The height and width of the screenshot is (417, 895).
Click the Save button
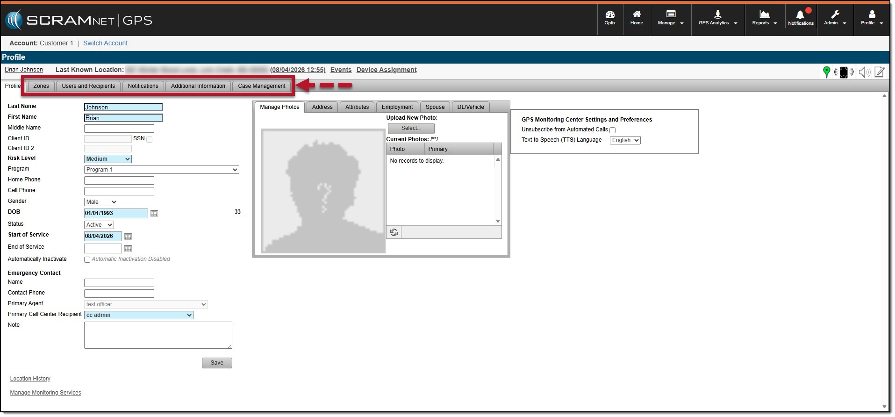pos(217,363)
